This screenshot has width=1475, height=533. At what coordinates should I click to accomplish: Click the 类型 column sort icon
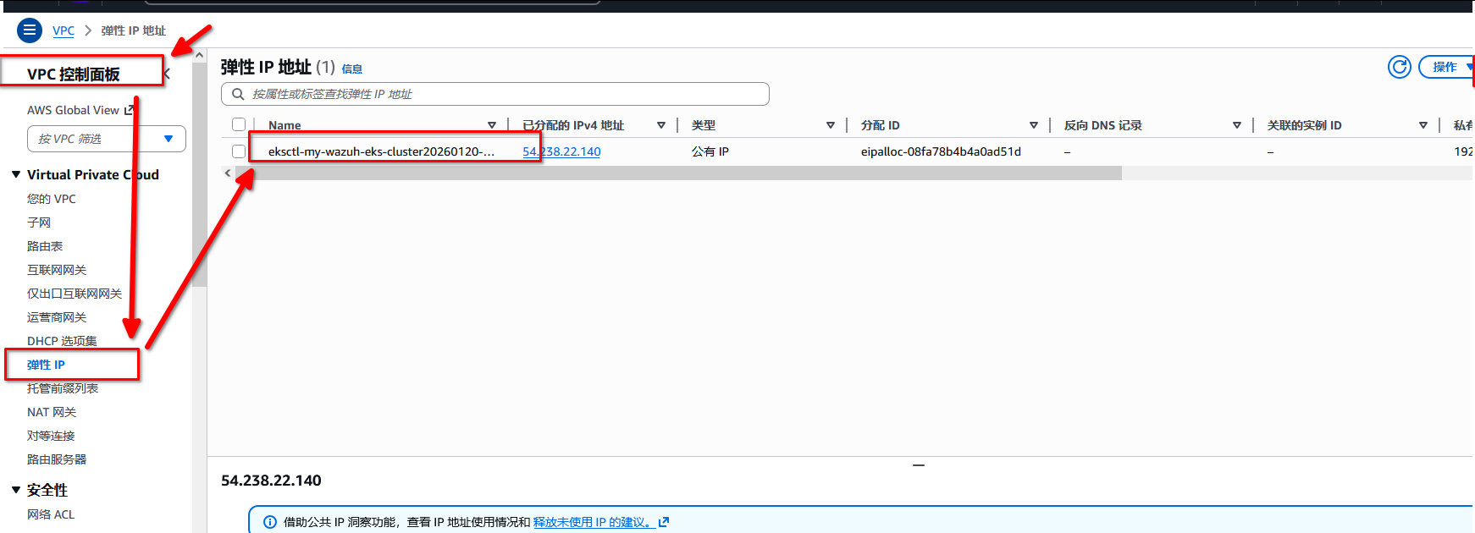coord(831,125)
